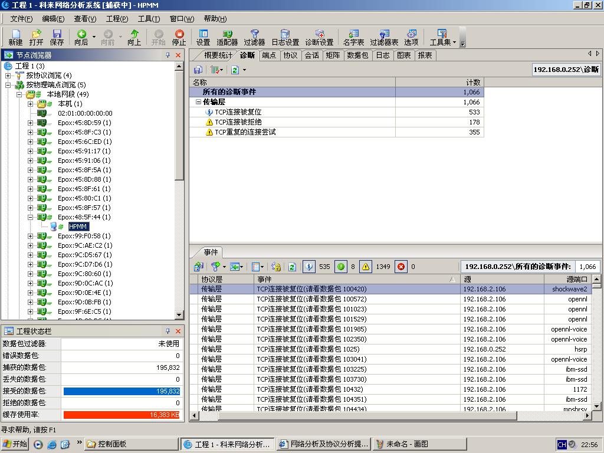604x453 pixels.
Task: Open the 日志设置 (Log settings) icon
Action: pyautogui.click(x=285, y=37)
